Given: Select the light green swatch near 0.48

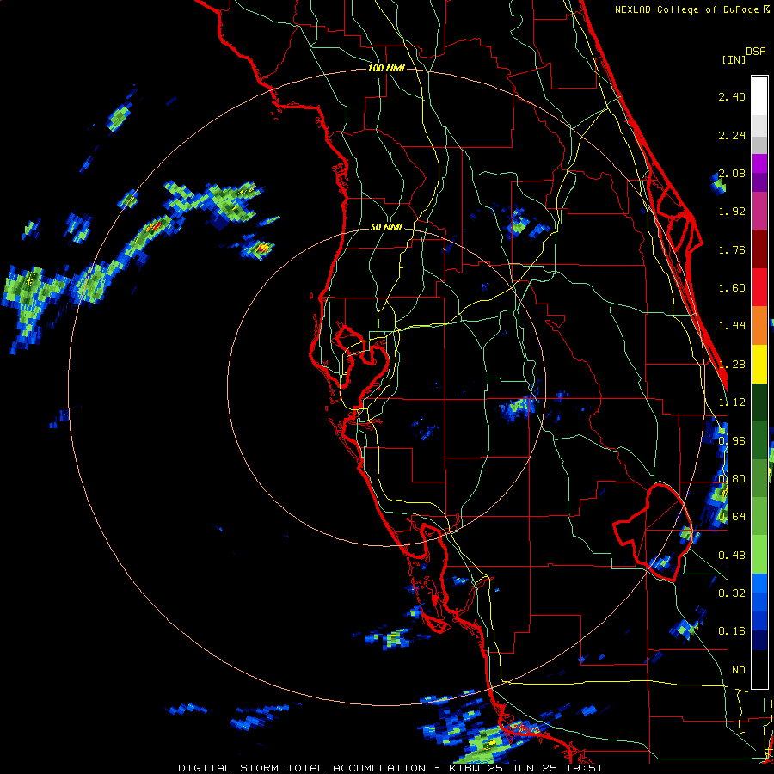Looking at the screenshot, I should (x=759, y=555).
